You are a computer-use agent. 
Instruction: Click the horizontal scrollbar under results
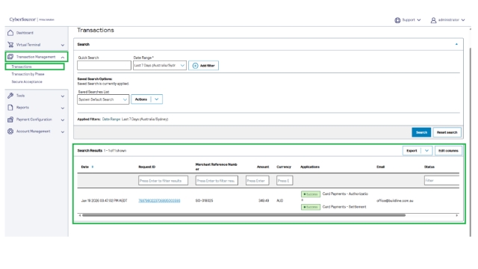[x=243, y=215]
